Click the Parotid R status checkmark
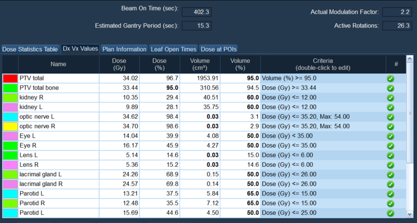This screenshot has height=223, width=417. point(391,203)
